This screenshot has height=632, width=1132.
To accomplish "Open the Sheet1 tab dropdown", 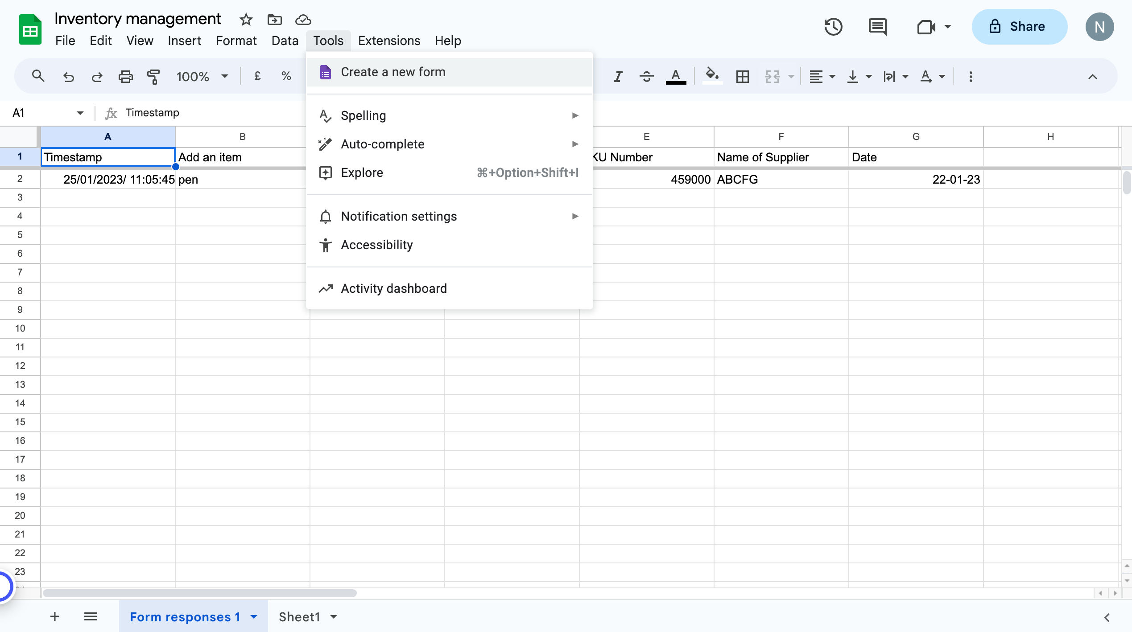I will 333,616.
